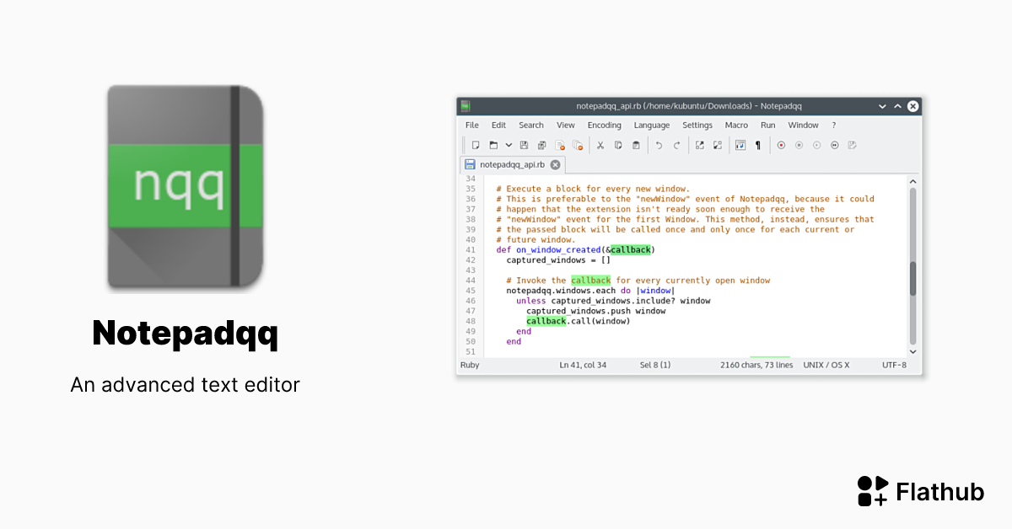
Task: Open a file using the folder icon
Action: pos(493,145)
